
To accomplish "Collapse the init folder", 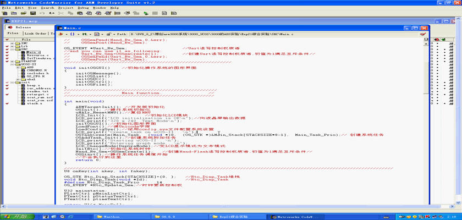I will point(12,82).
